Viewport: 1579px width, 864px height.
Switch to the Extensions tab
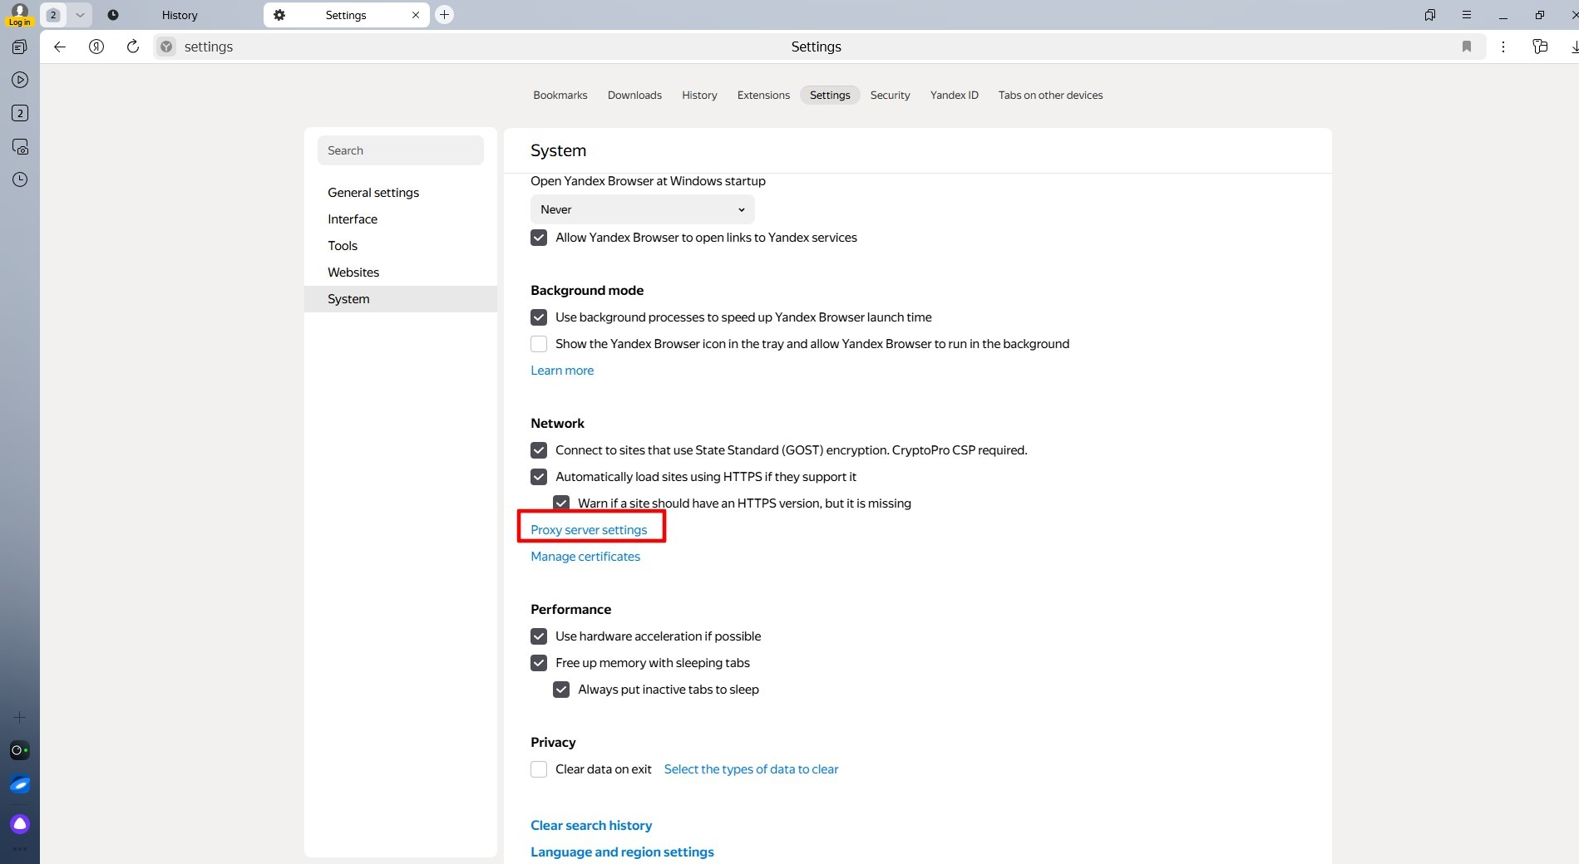pyautogui.click(x=762, y=95)
